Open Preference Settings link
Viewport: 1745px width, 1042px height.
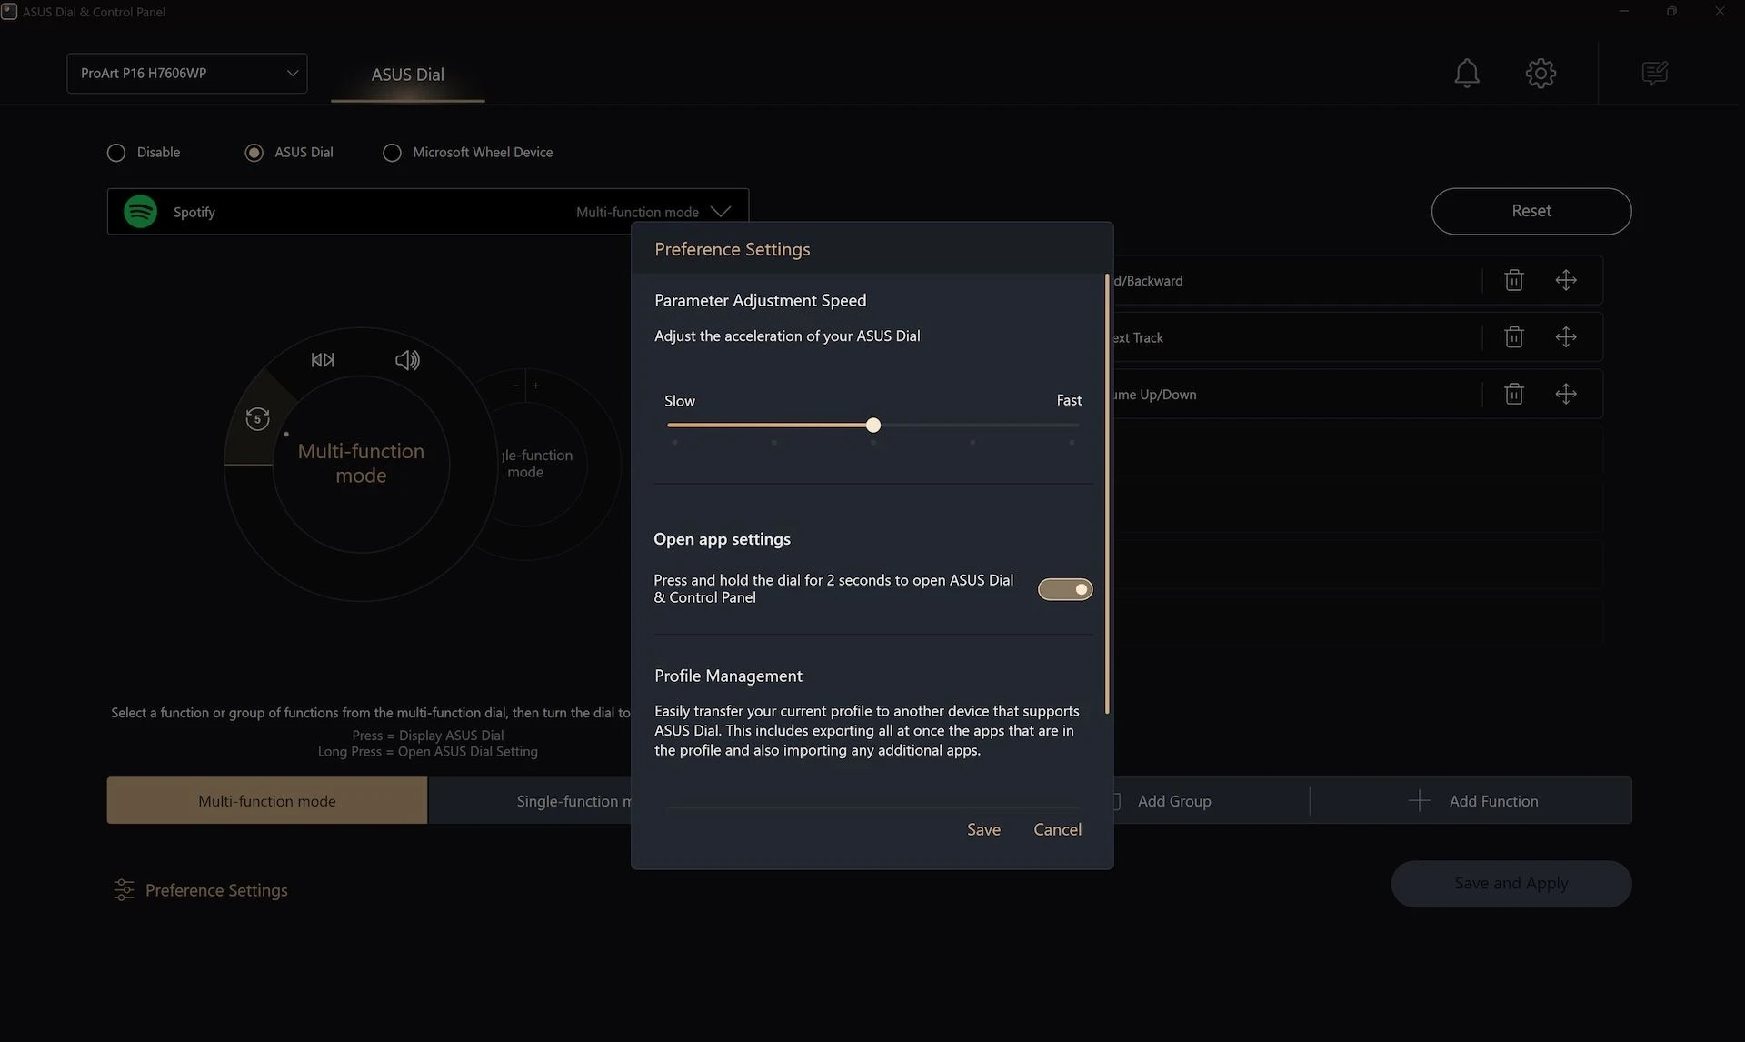pos(216,890)
